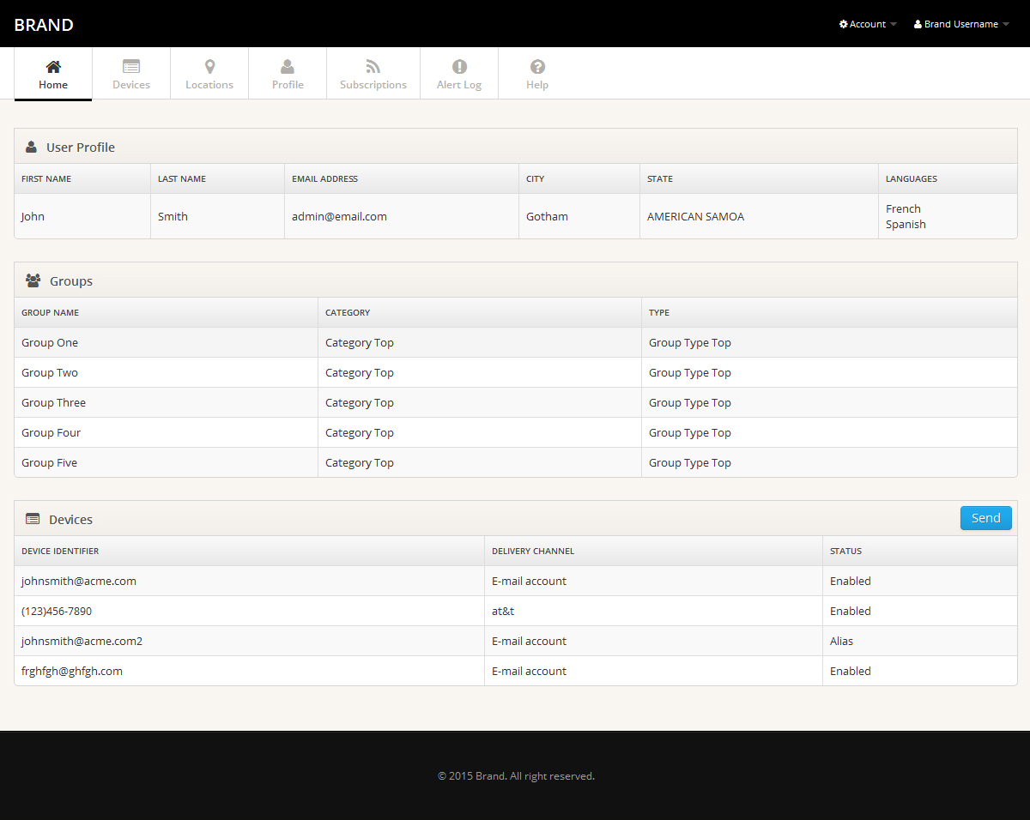The image size is (1030, 820).
Task: Click Group Type Top in Group Five row
Action: (x=690, y=462)
